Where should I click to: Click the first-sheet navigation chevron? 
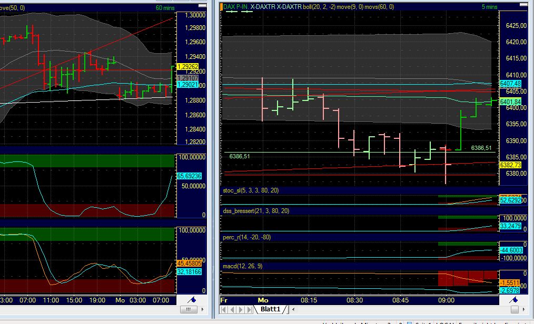(223, 309)
